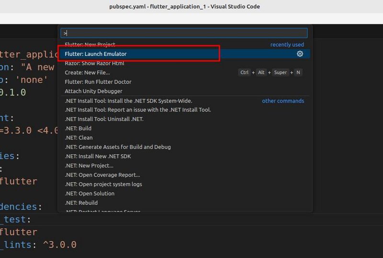Open .NET: Open Coverage Report...
The width and height of the screenshot is (383, 258).
pos(185,175)
